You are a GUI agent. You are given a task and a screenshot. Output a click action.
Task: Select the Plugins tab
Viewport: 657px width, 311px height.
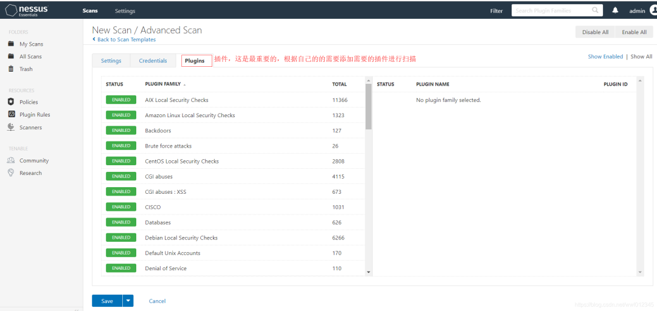(195, 61)
